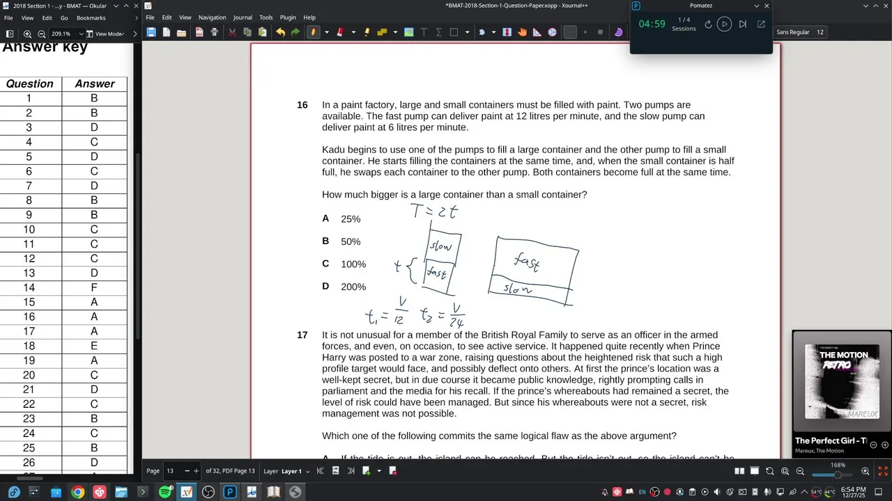Click the purple crescent toolbar icon

click(x=619, y=32)
